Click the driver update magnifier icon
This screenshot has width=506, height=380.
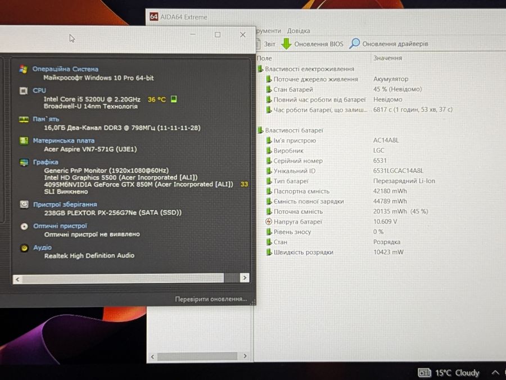pyautogui.click(x=354, y=43)
